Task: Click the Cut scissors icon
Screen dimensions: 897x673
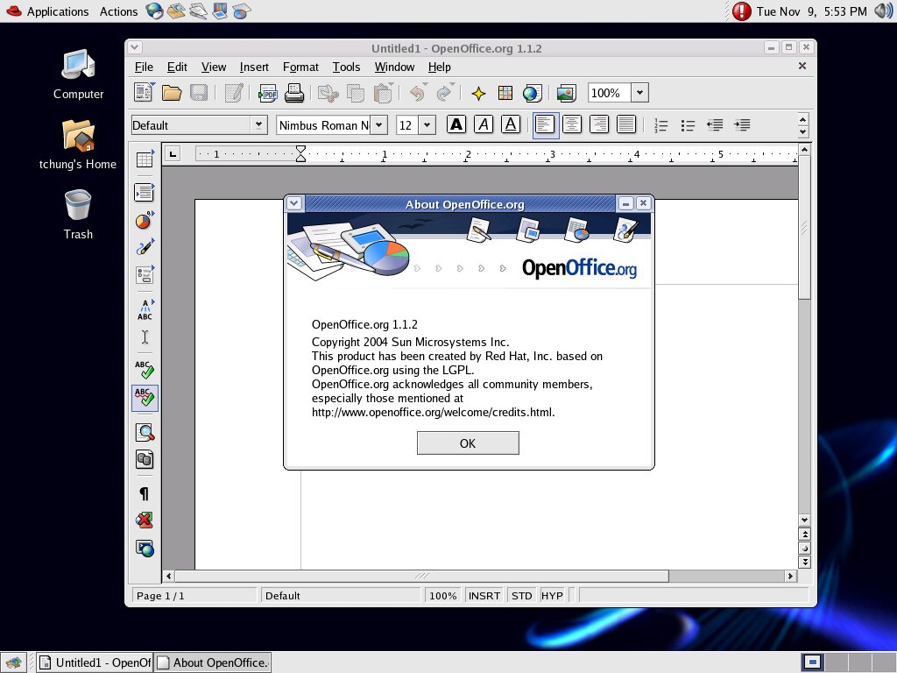Action: (x=328, y=93)
